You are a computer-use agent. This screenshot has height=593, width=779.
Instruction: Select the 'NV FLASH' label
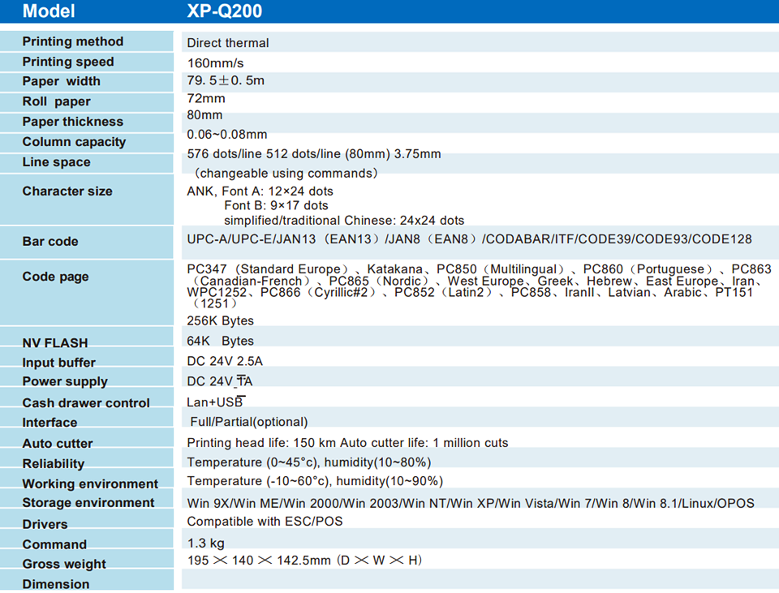[54, 343]
